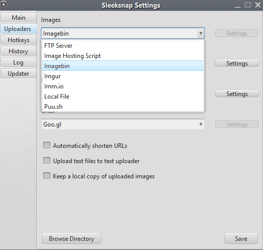Maximize the Sleeksnap Settings window

click(248, 5)
